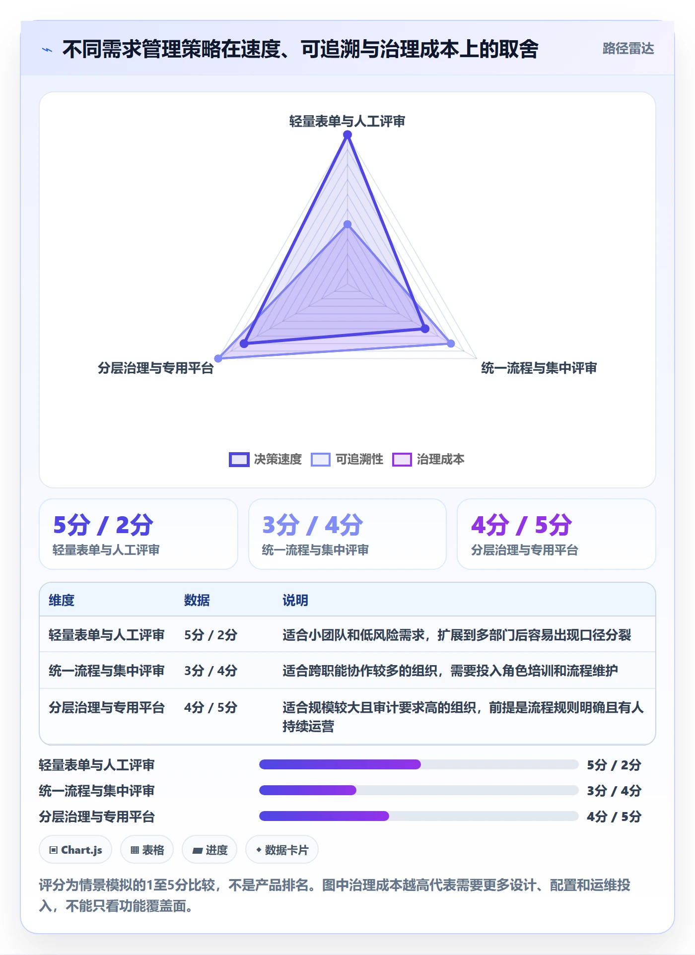Open the 3分 / 4分 data card
695x955 pixels.
click(347, 534)
